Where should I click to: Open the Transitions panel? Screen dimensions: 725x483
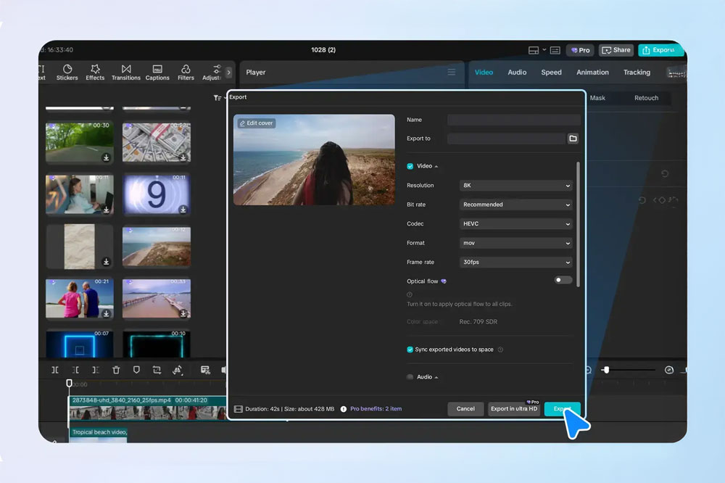126,72
